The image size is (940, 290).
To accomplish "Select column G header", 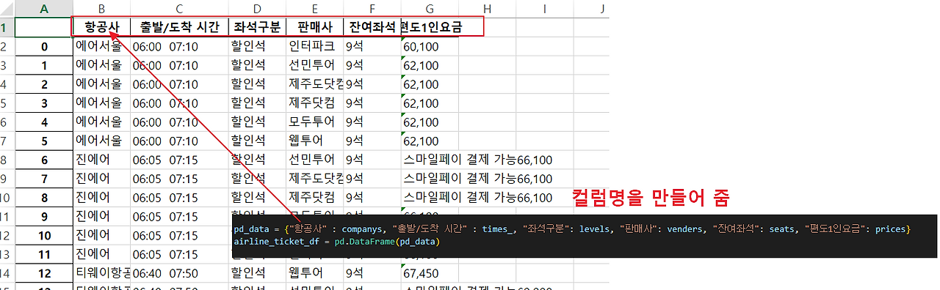I will 430,9.
